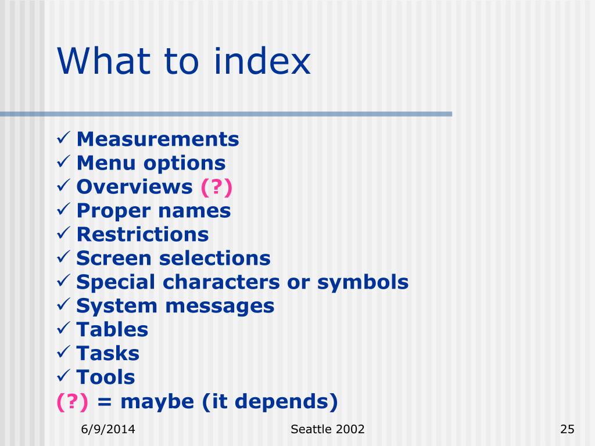
Task: Click the checkmark beside Measurements
Action: (x=63, y=138)
